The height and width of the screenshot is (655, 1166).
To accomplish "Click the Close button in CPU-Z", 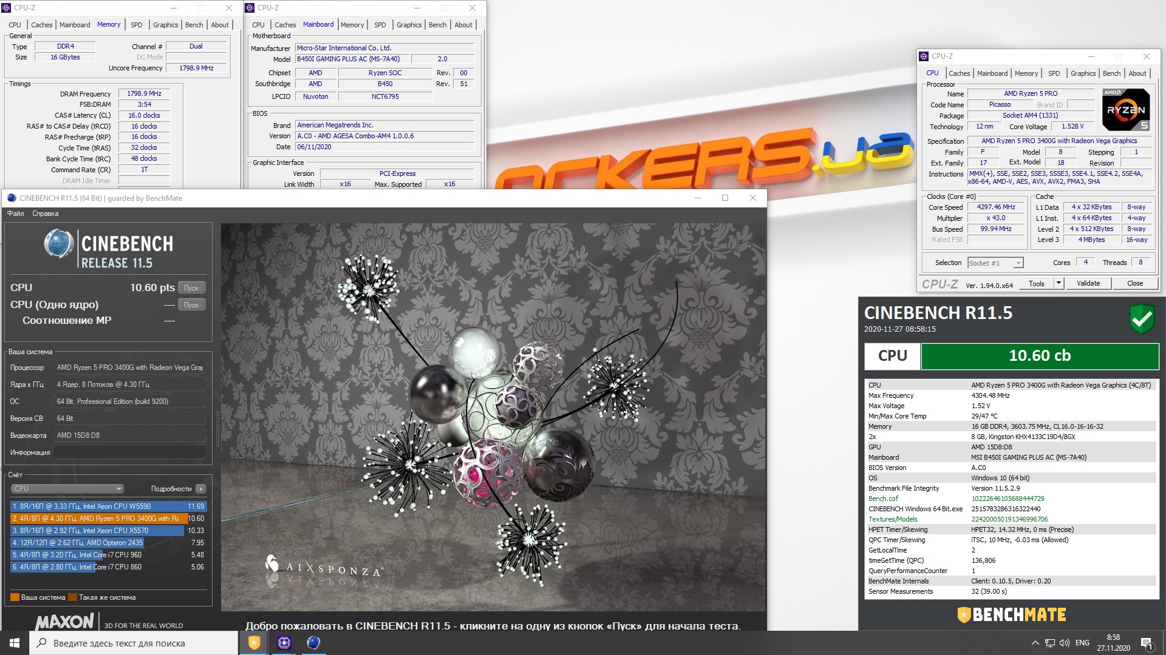I will [x=1135, y=283].
